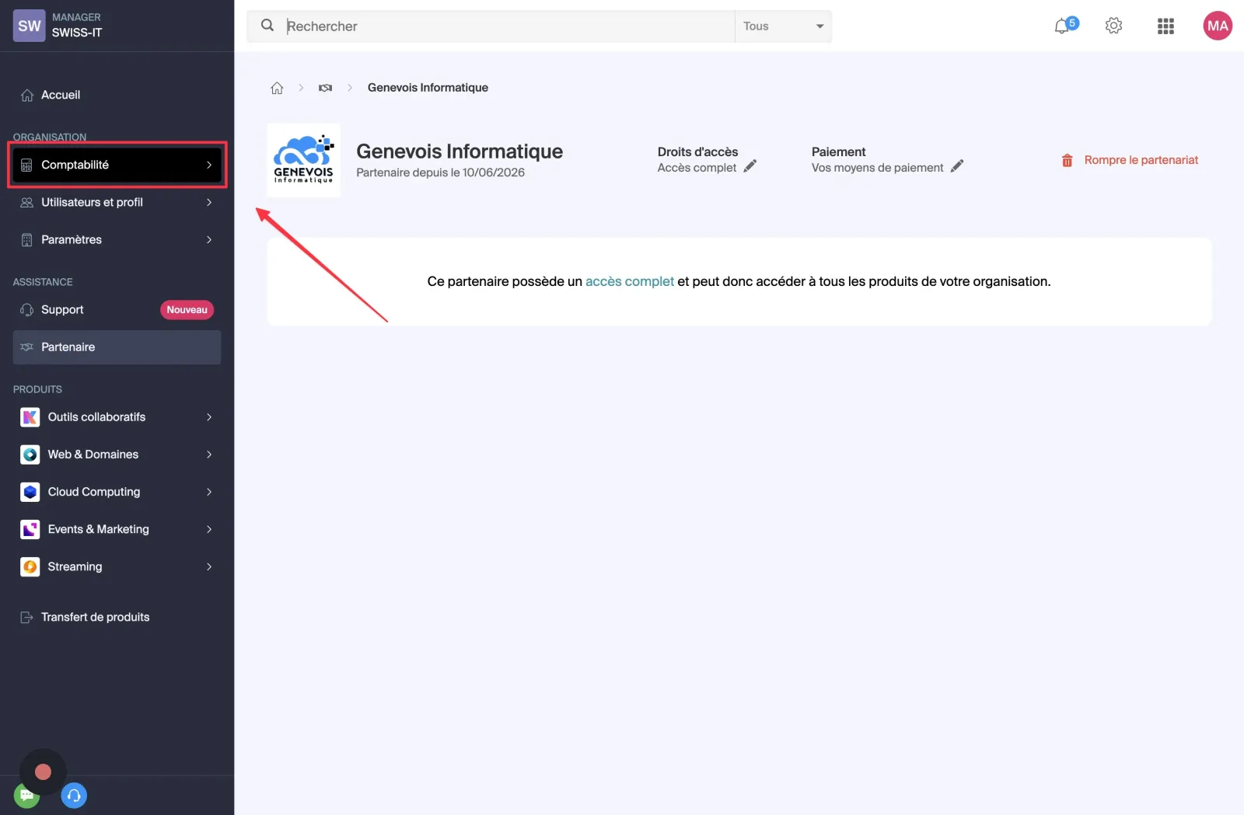Click the red trash icon
The image size is (1244, 815).
(1067, 160)
